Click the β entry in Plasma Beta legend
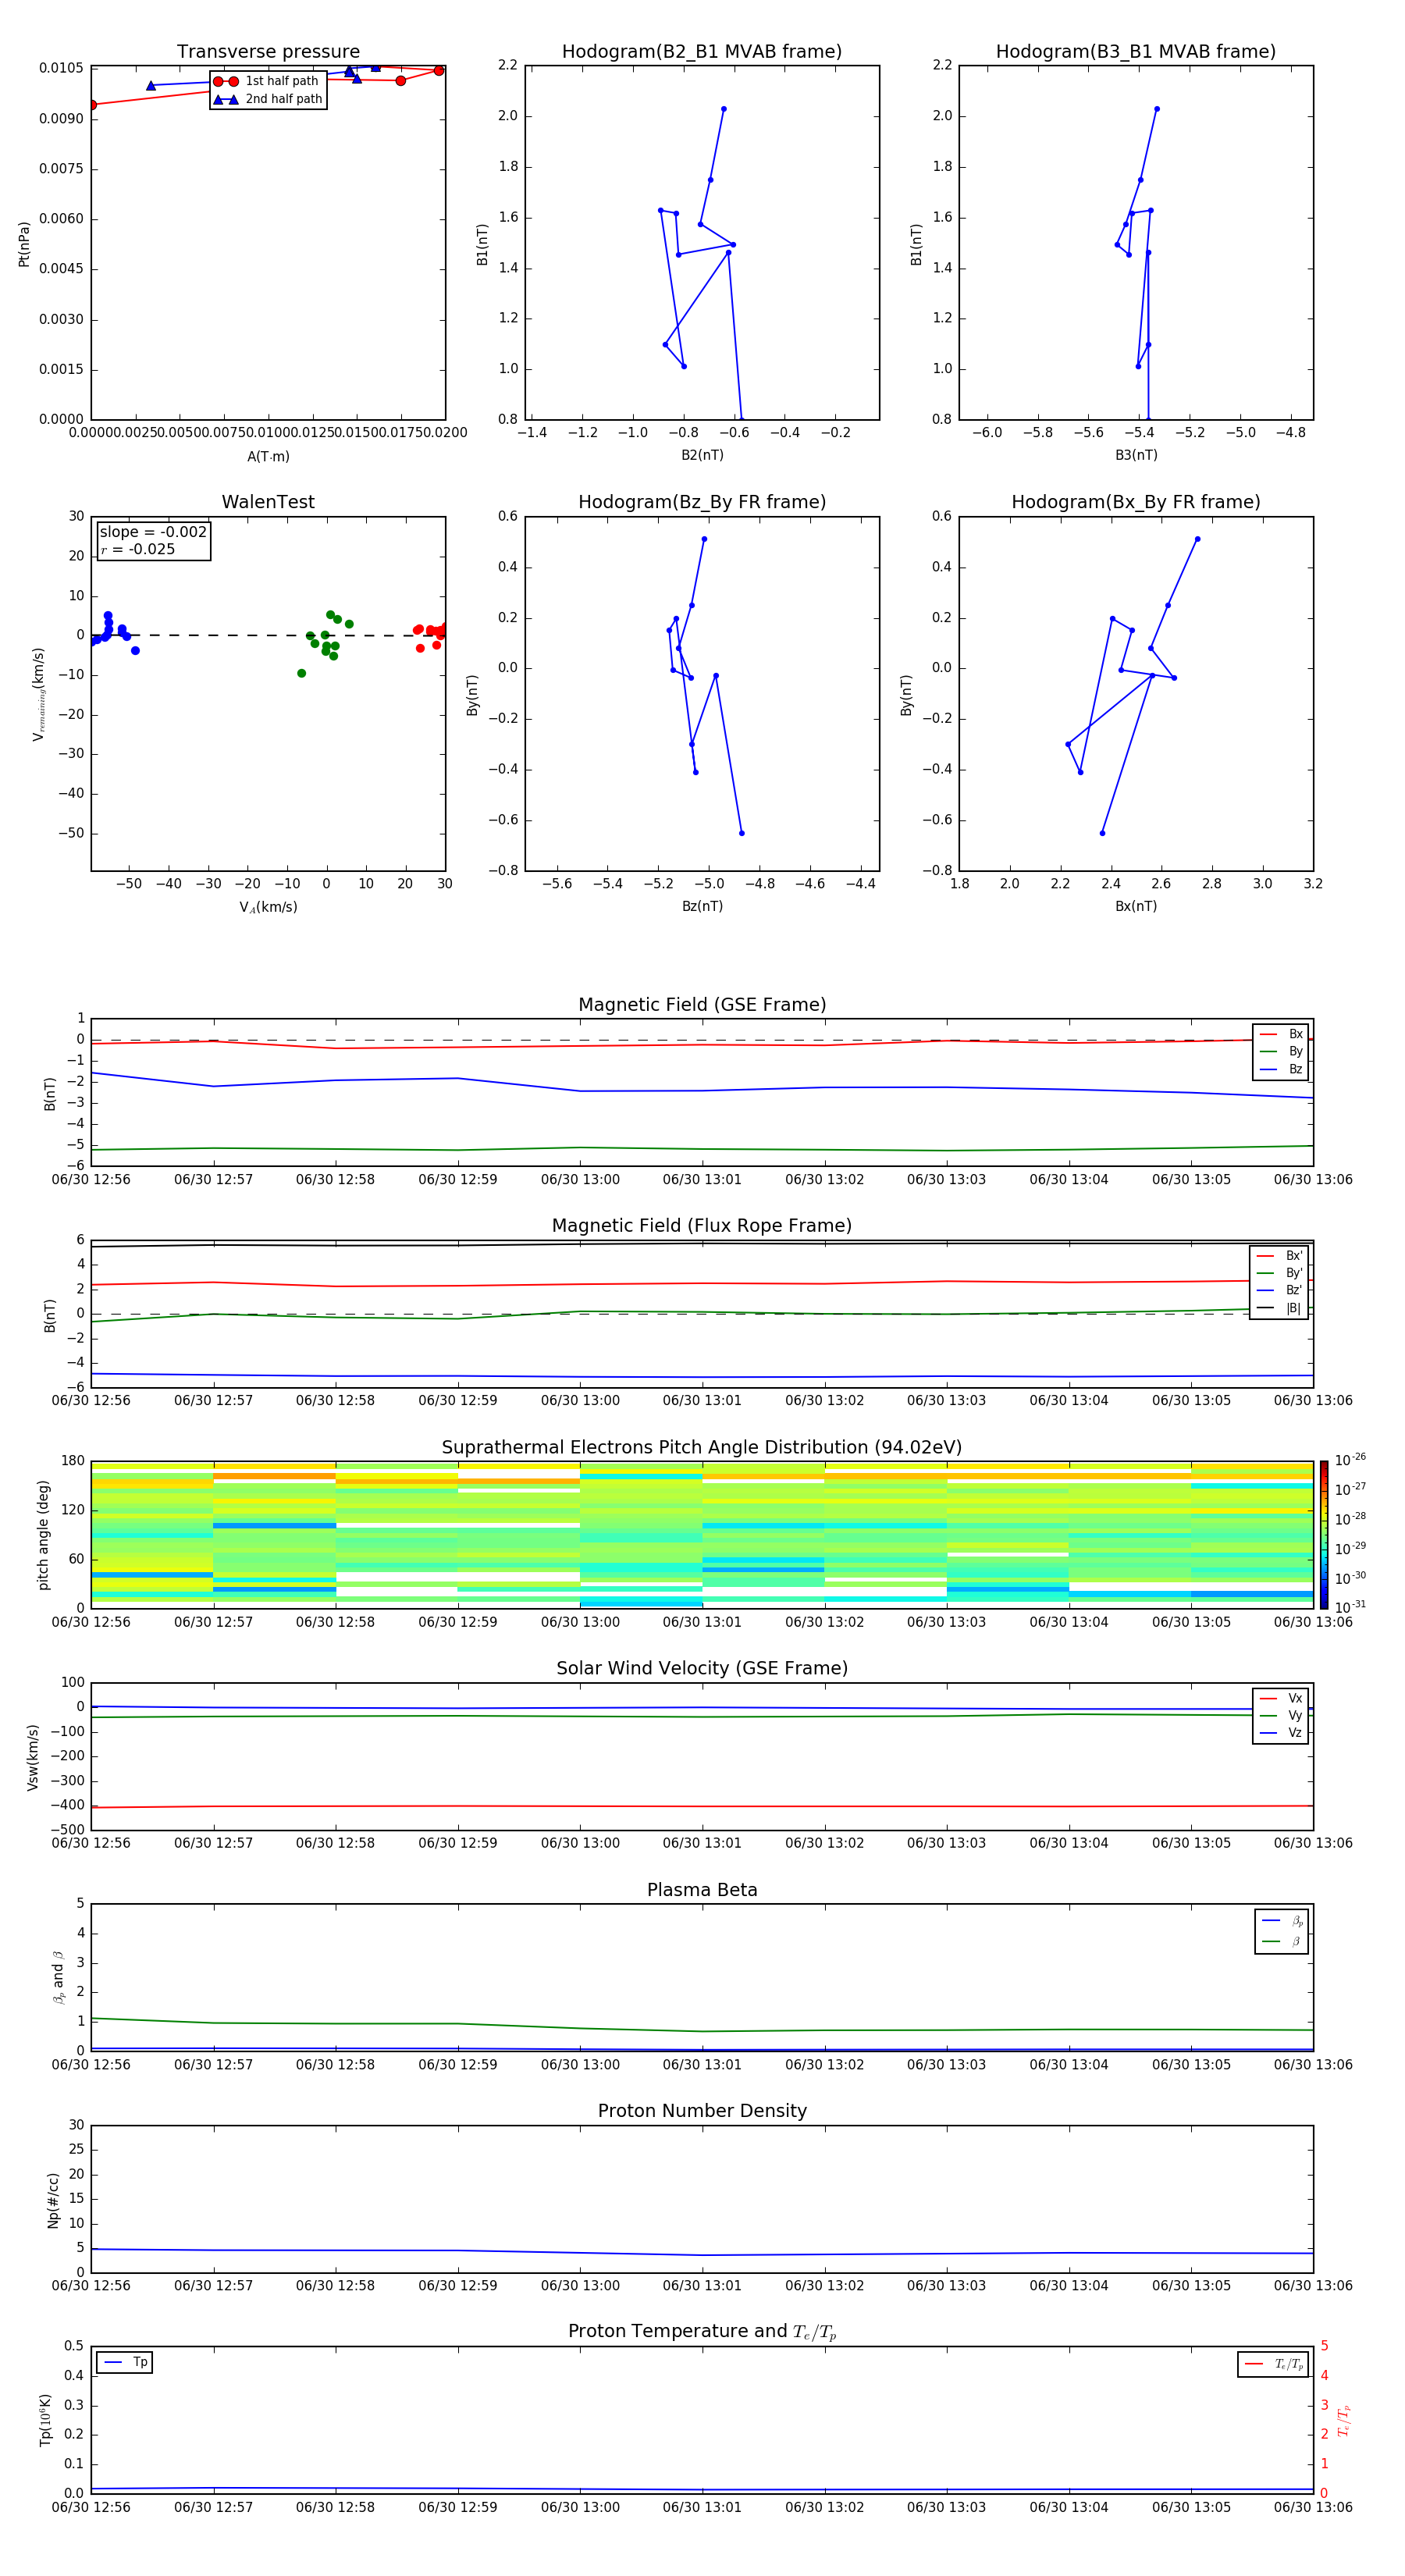 1282,1942
